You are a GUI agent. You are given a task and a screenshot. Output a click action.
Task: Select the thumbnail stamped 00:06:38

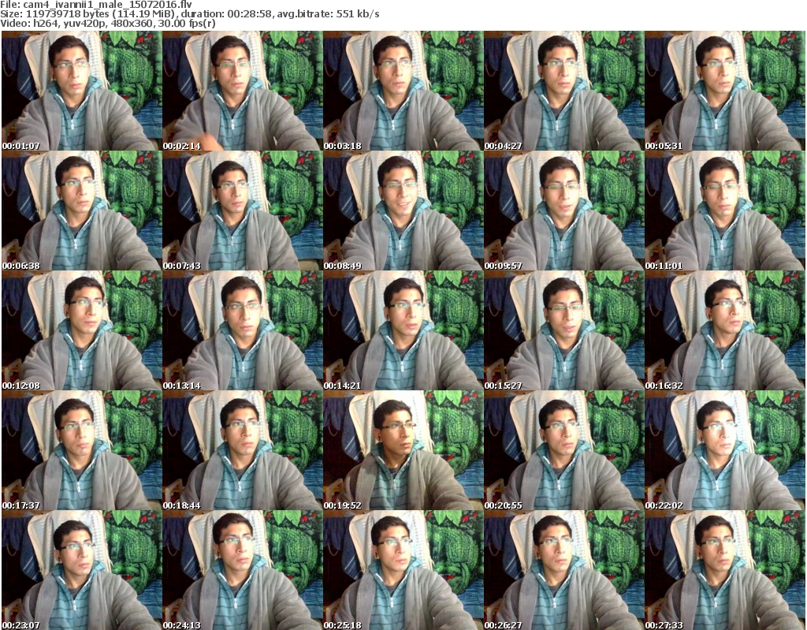82,211
